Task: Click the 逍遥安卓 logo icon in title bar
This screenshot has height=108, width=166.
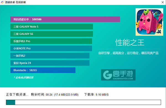Action: tap(2, 2)
